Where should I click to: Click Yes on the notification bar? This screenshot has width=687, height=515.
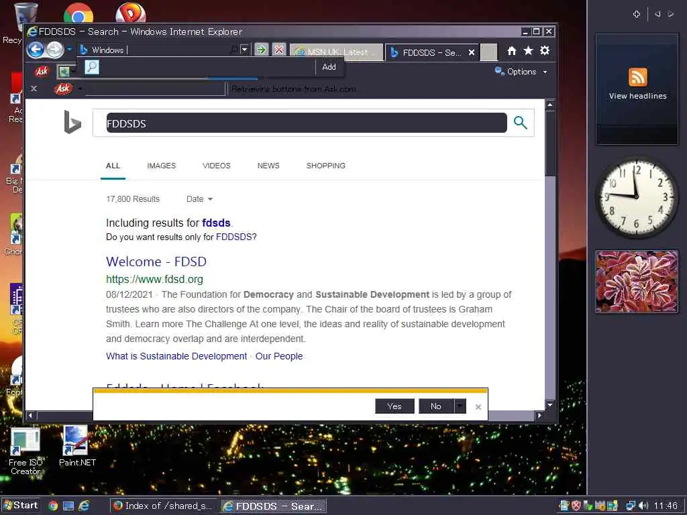pyautogui.click(x=394, y=406)
